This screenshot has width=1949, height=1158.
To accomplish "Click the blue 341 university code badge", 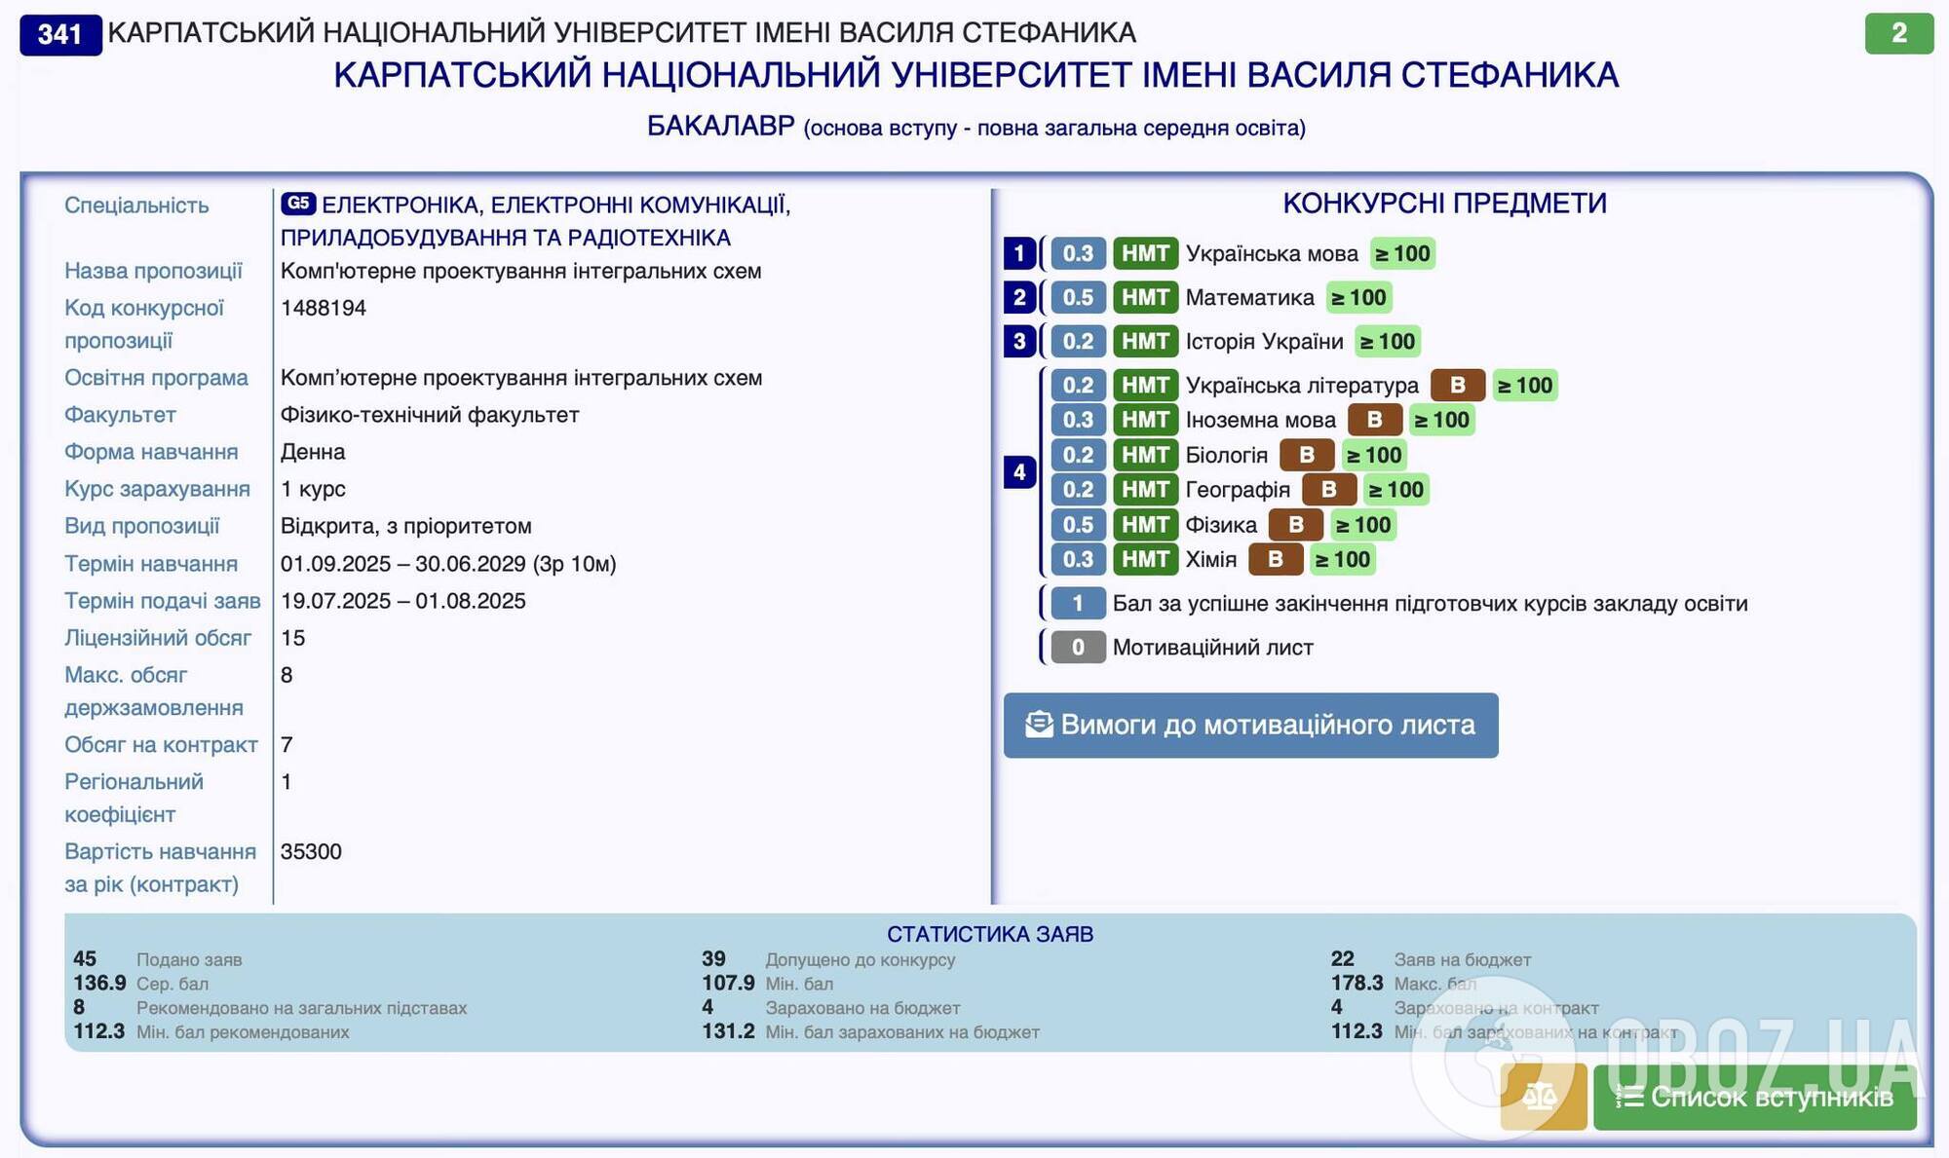I will coord(60,34).
